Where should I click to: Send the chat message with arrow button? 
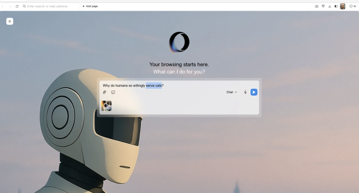point(254,92)
